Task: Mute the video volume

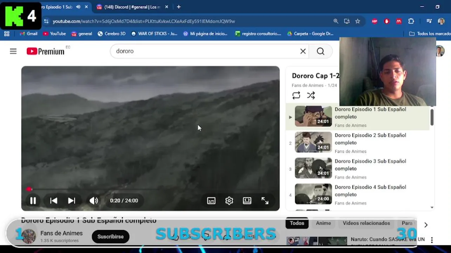Action: pos(94,201)
